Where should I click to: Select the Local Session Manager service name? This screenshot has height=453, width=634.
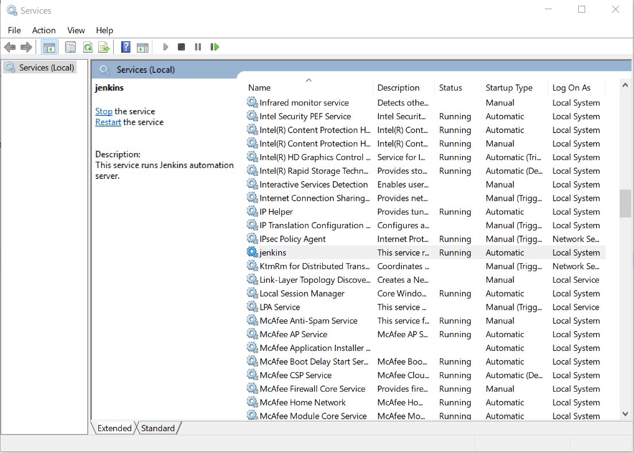(x=302, y=294)
